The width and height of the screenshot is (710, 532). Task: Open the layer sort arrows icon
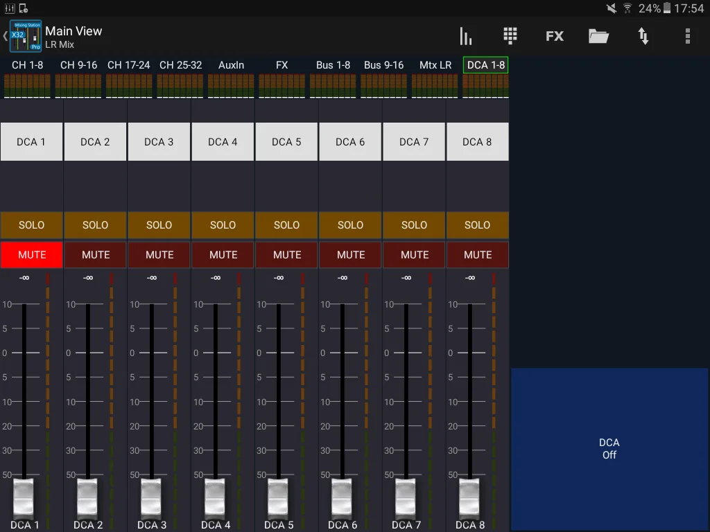[x=643, y=36]
